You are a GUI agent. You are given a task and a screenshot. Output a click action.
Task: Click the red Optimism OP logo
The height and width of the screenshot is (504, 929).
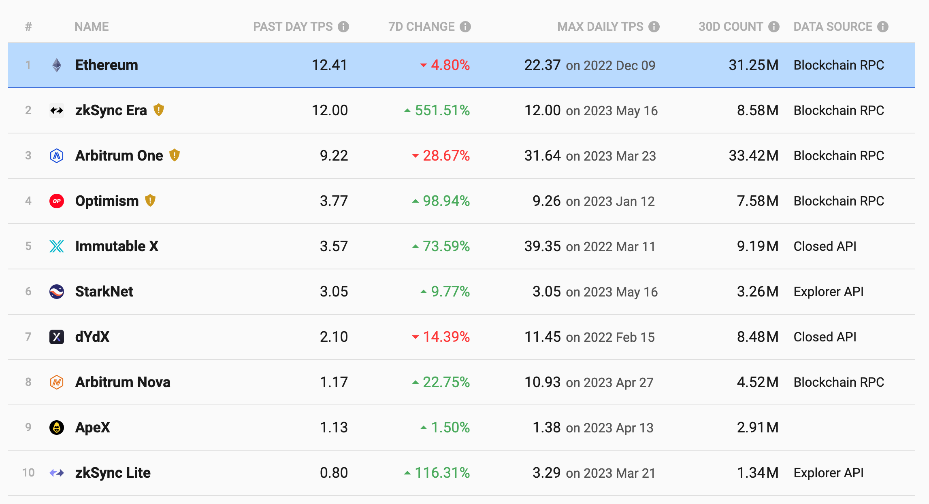click(57, 201)
